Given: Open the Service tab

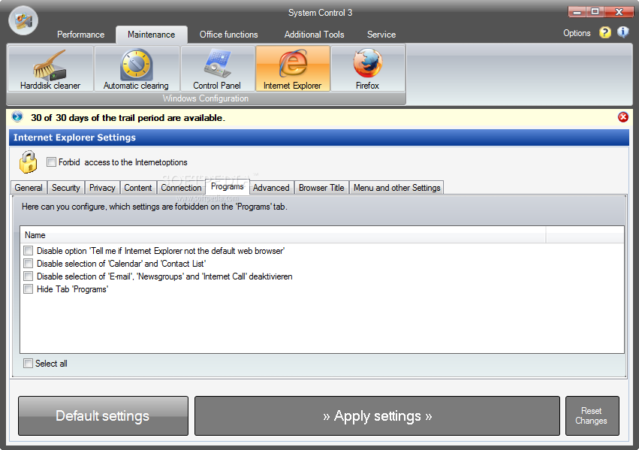Looking at the screenshot, I should (x=381, y=35).
